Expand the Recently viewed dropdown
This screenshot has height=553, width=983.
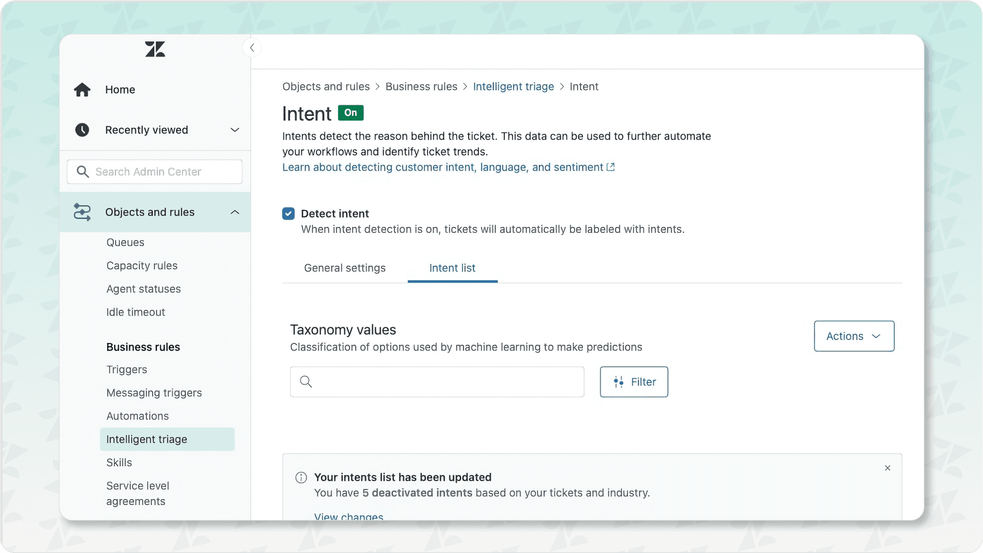click(x=235, y=129)
